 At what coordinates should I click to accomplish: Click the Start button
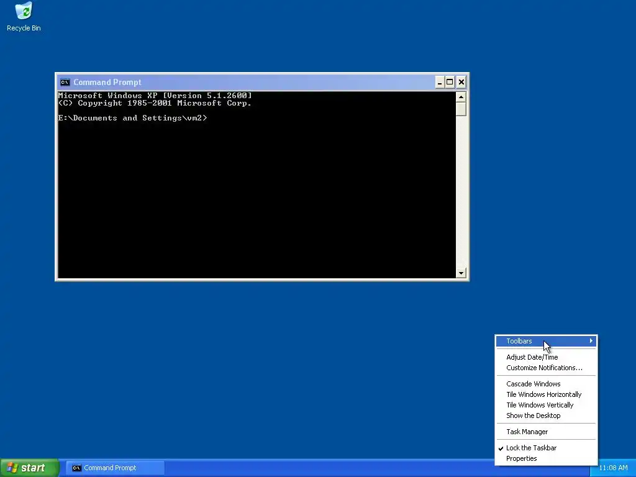pos(29,468)
